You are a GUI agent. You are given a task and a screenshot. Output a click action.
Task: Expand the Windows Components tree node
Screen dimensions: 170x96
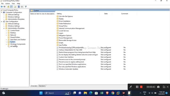point(6,44)
